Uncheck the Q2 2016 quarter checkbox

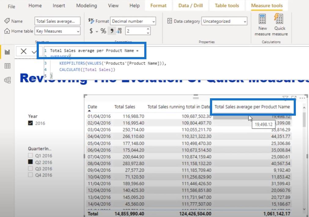pos(30,162)
